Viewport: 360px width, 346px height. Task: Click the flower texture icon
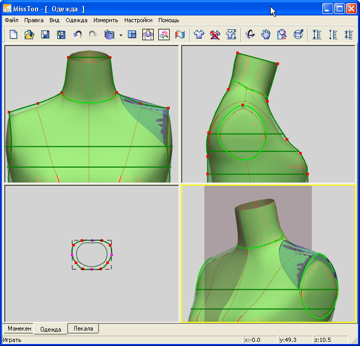point(163,35)
